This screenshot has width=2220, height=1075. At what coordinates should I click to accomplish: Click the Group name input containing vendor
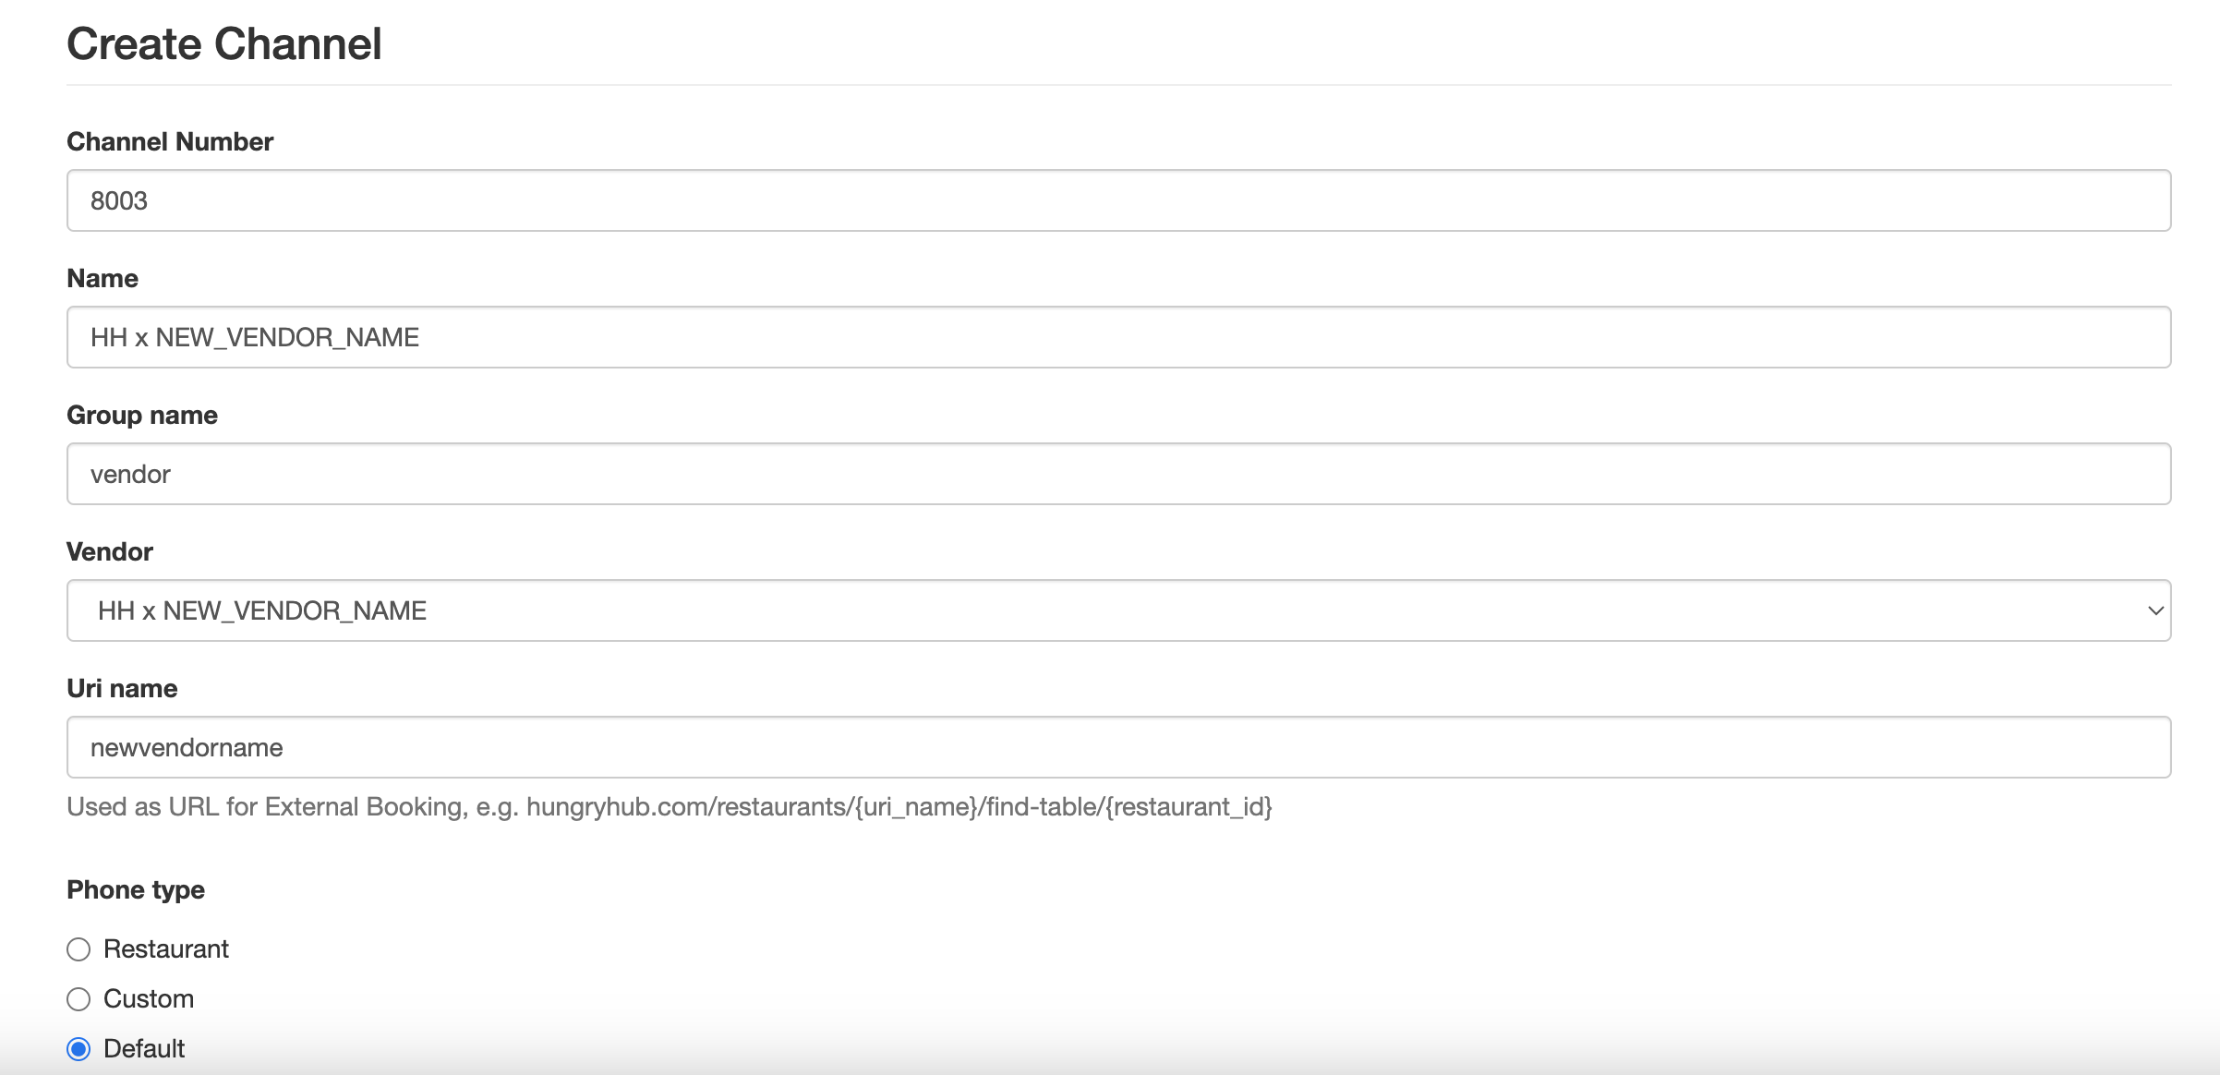(1117, 474)
